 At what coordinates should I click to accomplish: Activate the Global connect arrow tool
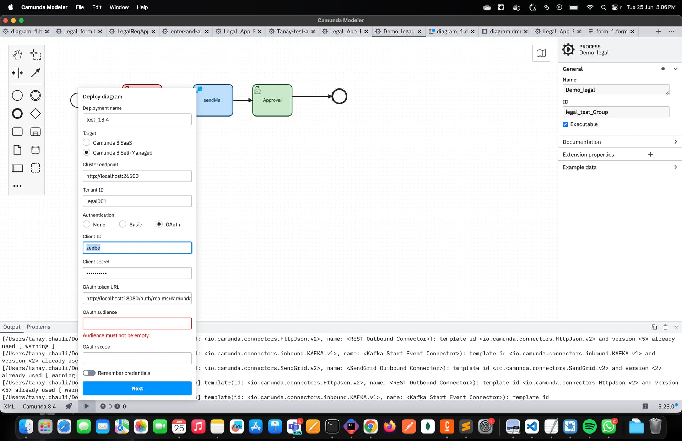coord(36,73)
